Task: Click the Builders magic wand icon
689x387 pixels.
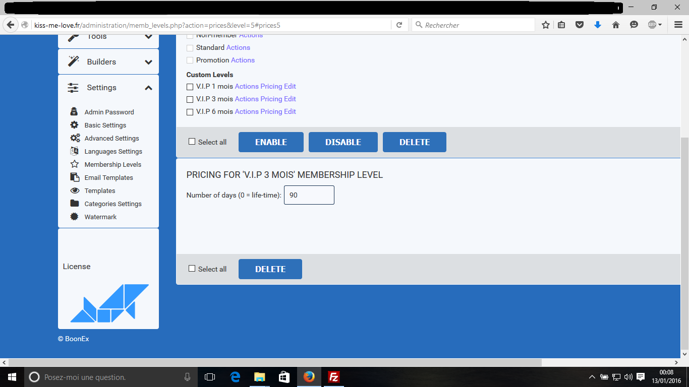Action: pos(73,61)
